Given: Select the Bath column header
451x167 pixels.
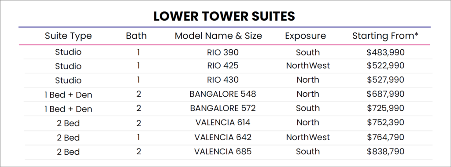Looking at the screenshot, I should [x=137, y=36].
